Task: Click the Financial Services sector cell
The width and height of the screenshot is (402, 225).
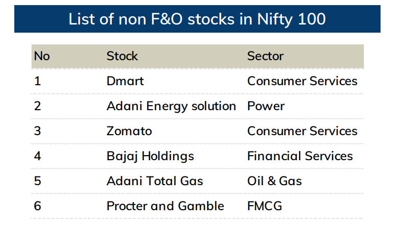Action: [300, 156]
